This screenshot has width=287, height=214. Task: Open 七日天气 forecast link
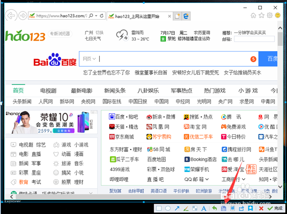pos(93,39)
